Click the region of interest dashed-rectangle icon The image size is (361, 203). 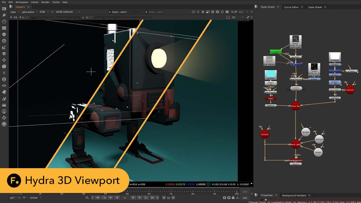pyautogui.click(x=228, y=17)
